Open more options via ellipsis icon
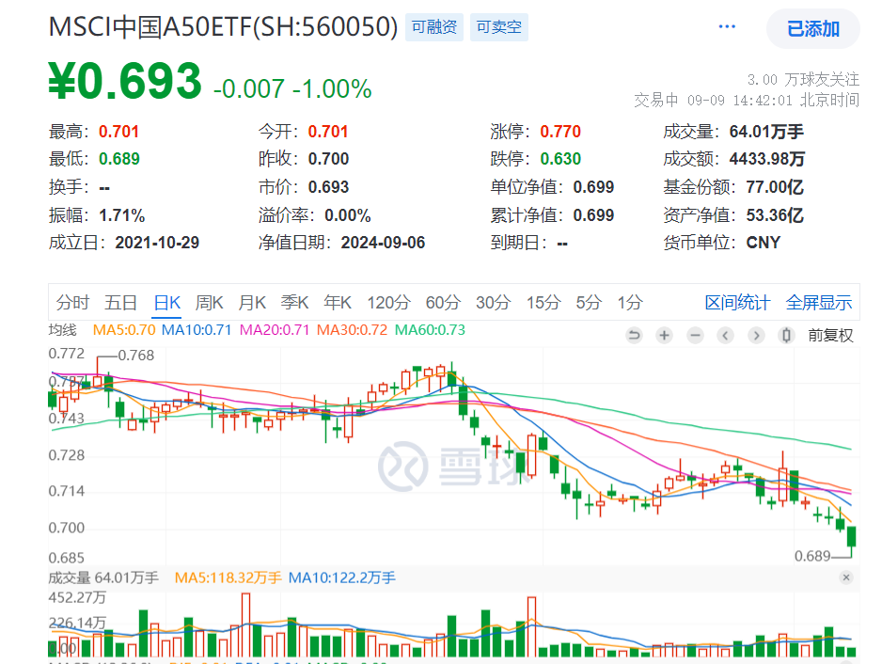 tap(726, 26)
